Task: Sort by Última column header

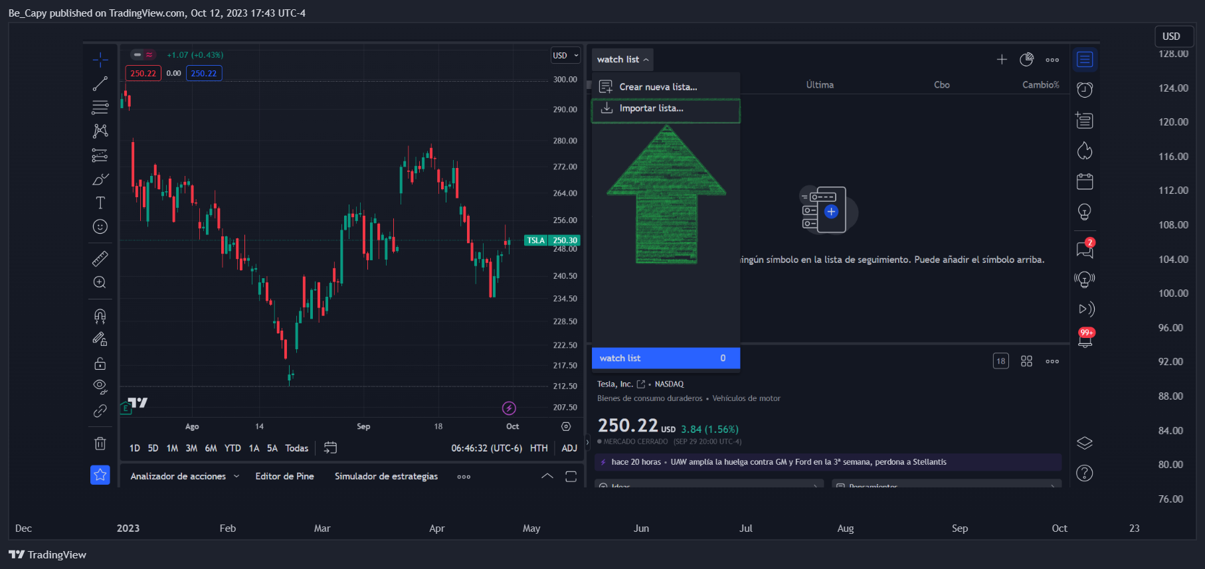Action: click(x=820, y=85)
